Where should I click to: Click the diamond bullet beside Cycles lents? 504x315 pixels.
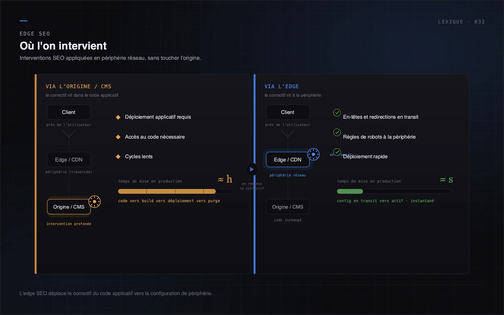point(118,157)
